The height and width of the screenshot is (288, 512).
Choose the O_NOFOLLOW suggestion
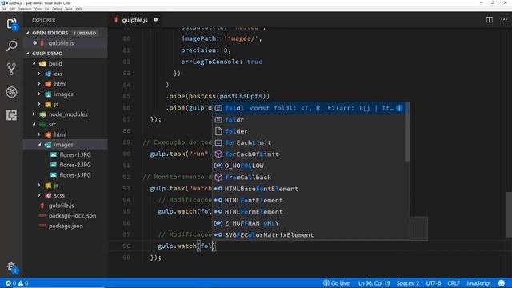[x=310, y=166]
